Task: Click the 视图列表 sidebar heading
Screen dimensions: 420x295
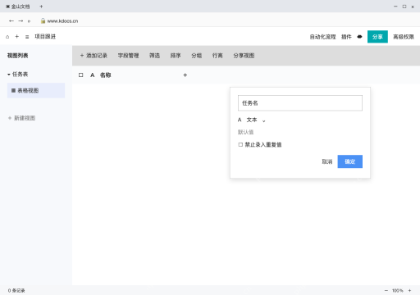Action: click(17, 56)
